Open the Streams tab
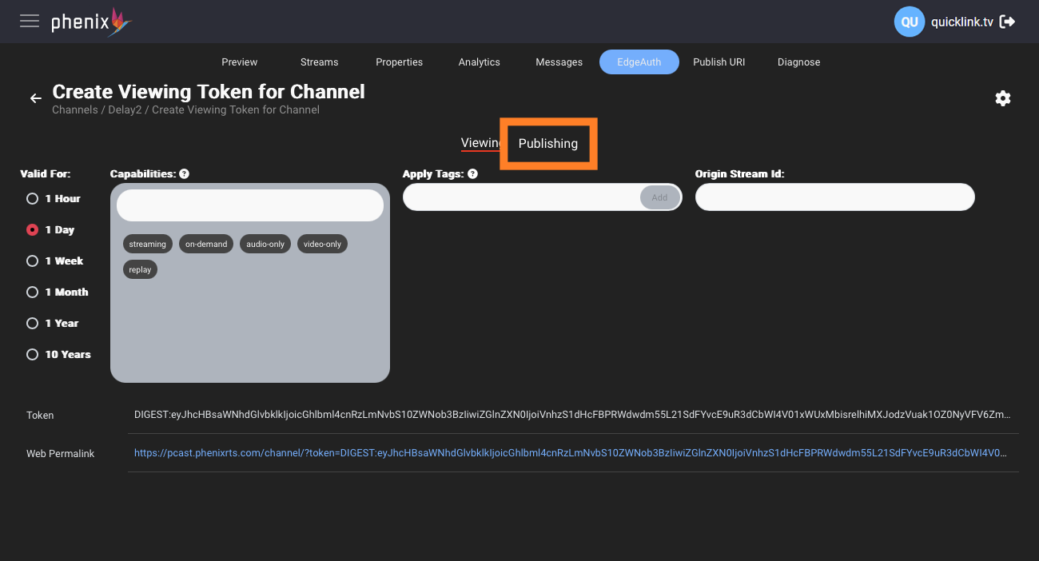 pyautogui.click(x=320, y=62)
